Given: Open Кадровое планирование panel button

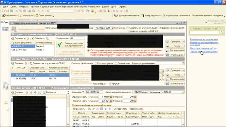Looking at the screenshot, I should (x=126, y=16).
